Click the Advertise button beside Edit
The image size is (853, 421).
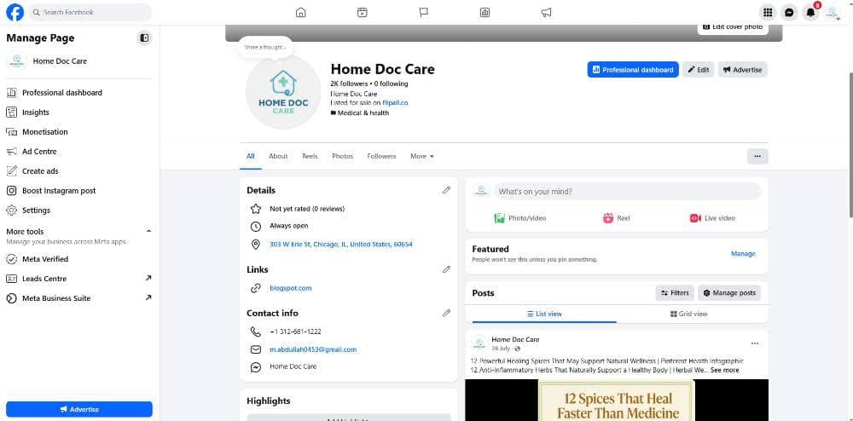743,70
